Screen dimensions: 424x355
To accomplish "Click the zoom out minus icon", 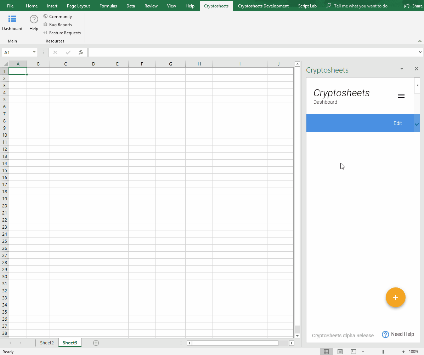I will point(363,352).
